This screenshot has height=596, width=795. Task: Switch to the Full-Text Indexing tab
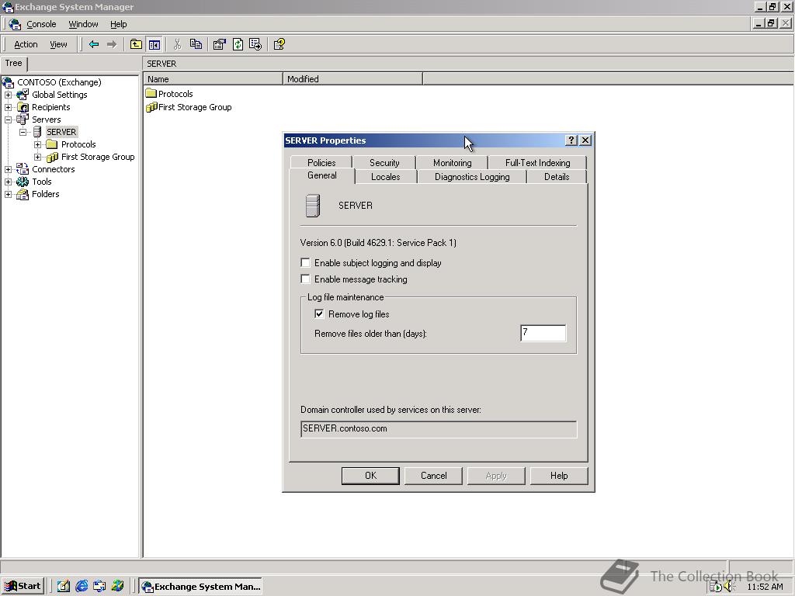coord(537,163)
